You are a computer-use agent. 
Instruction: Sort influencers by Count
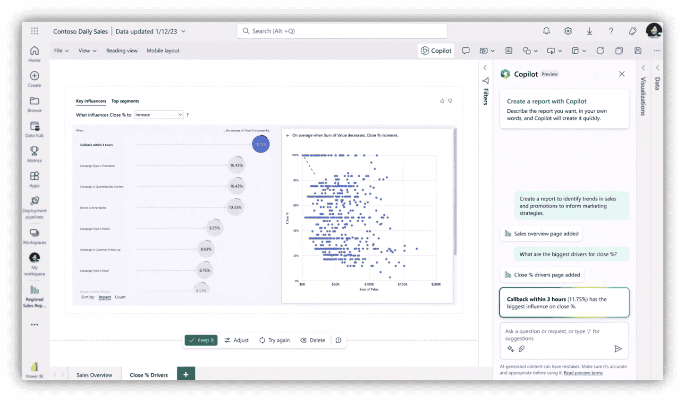point(120,297)
